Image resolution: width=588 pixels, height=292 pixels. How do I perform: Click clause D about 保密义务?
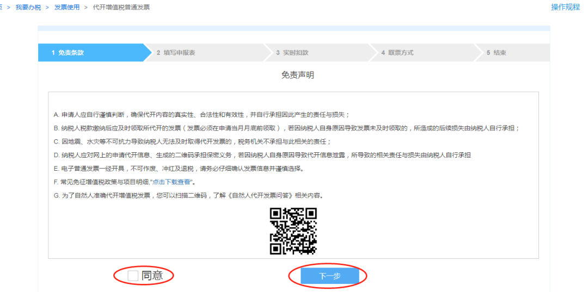[x=262, y=155]
